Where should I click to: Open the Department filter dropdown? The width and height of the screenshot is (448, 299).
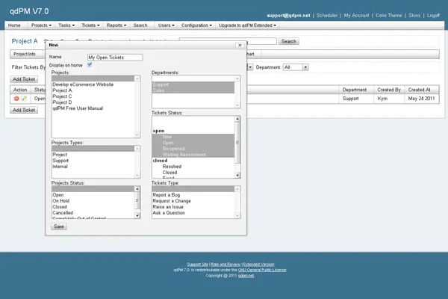[296, 67]
